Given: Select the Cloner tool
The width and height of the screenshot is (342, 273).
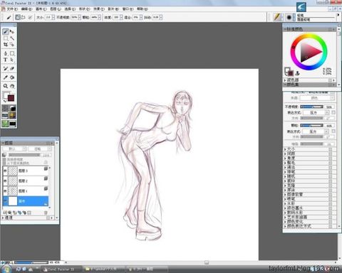Looking at the screenshot, I should [6, 69].
